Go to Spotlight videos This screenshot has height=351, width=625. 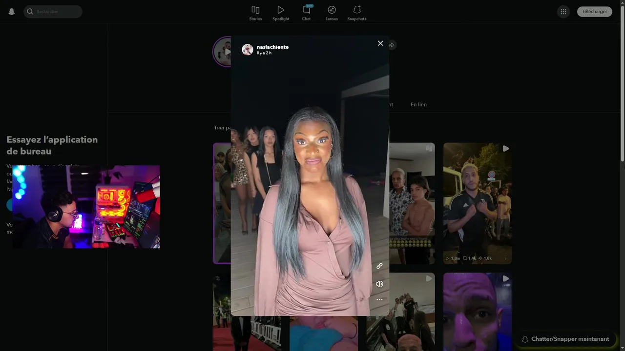pos(281,13)
